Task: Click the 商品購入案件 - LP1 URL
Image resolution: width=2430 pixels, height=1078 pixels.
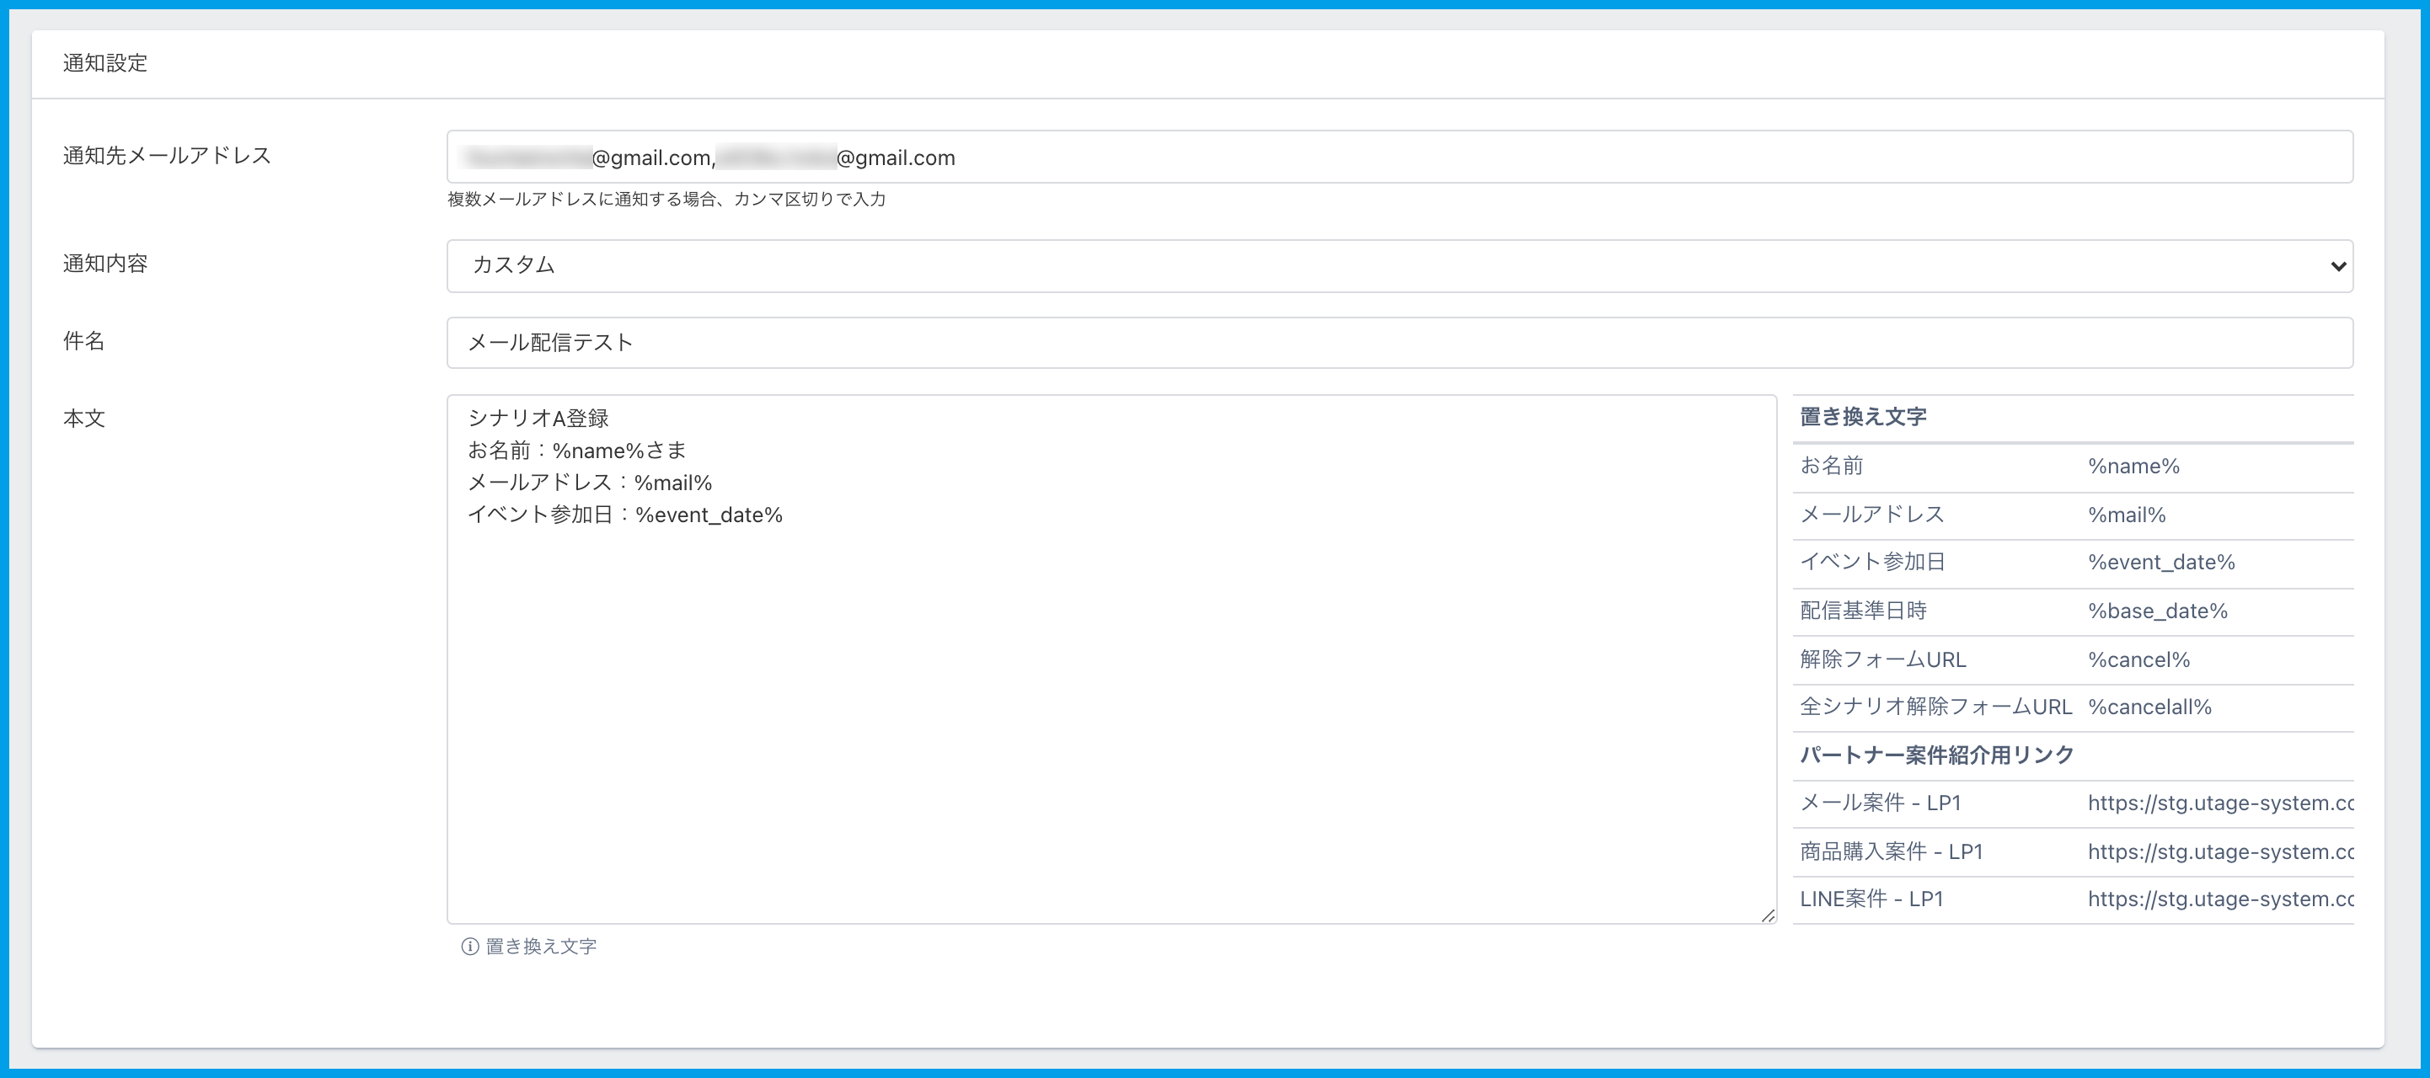Action: [2219, 852]
